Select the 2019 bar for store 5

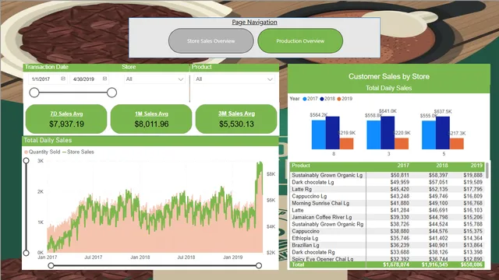pos(457,144)
